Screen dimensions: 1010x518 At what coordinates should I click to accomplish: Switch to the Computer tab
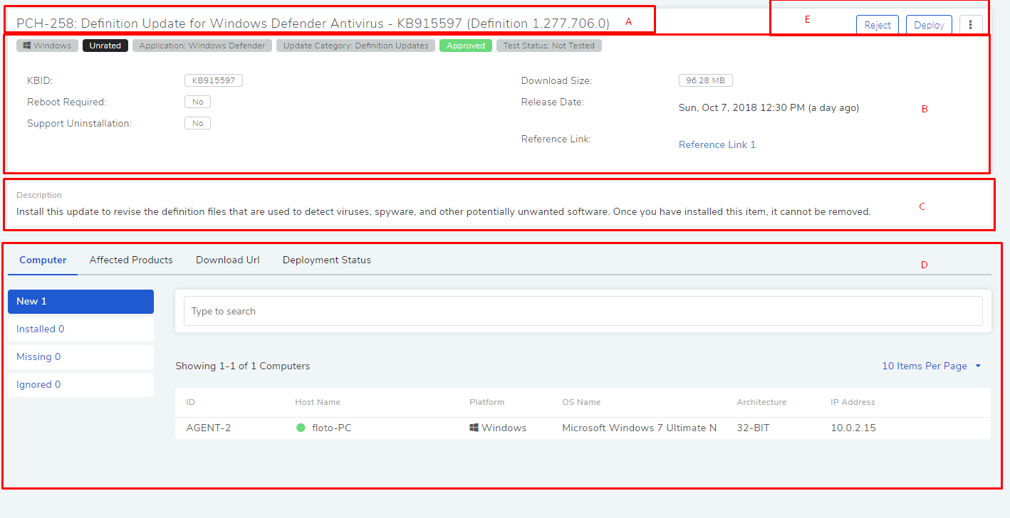coord(43,260)
